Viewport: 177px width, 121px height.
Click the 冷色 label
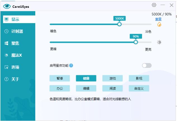click(x=148, y=31)
